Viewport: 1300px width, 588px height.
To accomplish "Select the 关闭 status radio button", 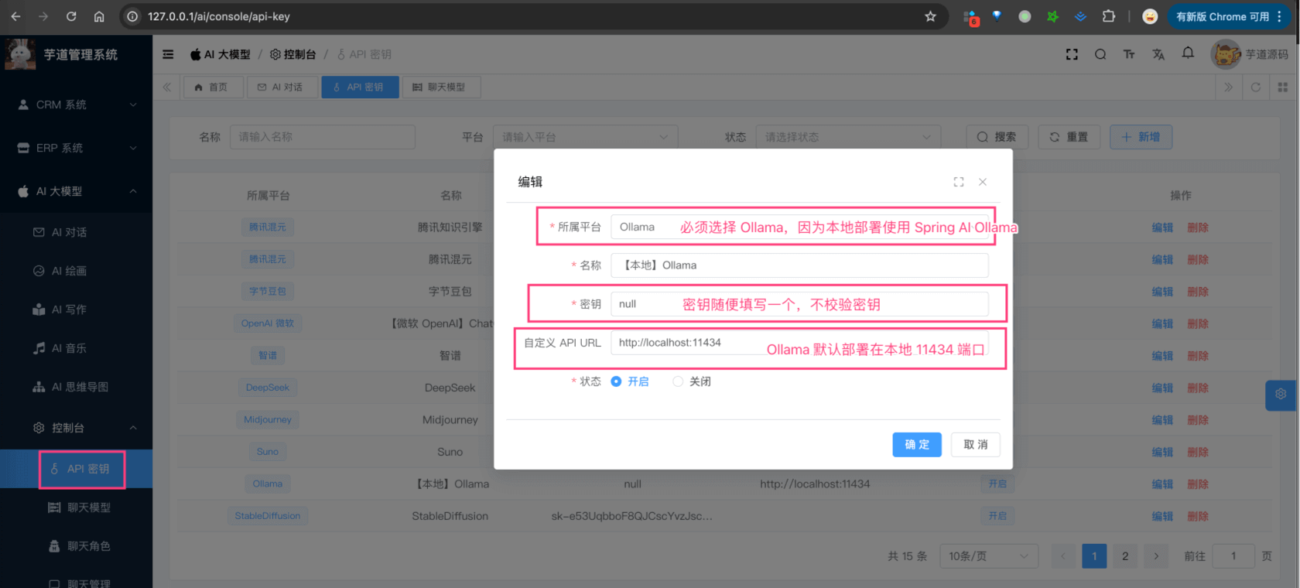I will point(678,381).
